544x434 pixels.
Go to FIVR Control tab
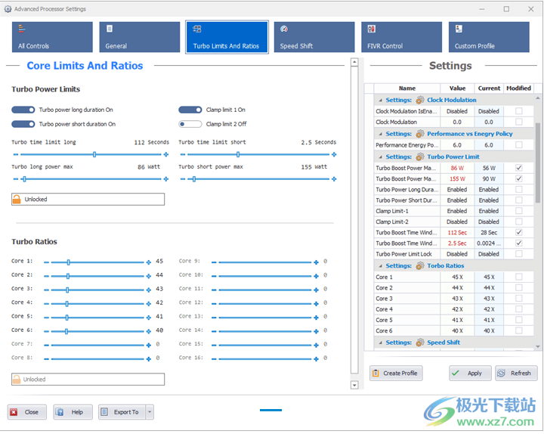[401, 37]
